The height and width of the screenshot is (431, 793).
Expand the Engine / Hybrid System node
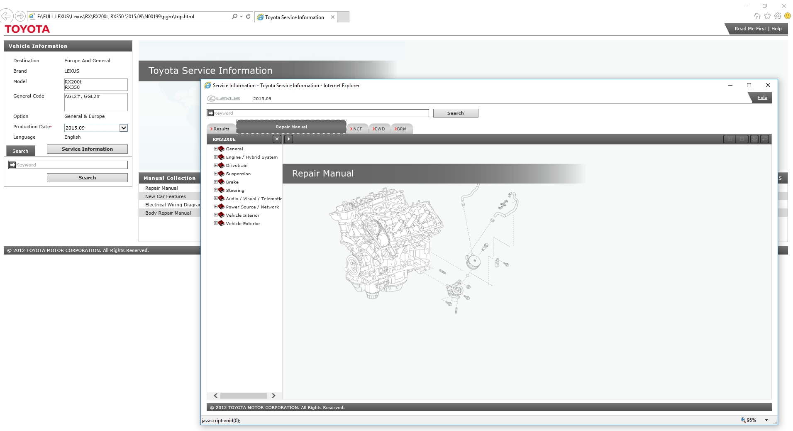216,157
